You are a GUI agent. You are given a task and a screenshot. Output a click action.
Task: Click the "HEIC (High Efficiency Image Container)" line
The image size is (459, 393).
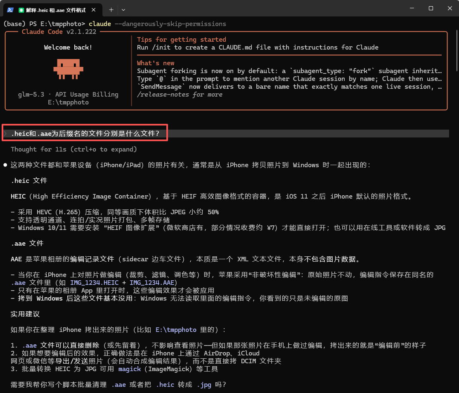(x=212, y=196)
